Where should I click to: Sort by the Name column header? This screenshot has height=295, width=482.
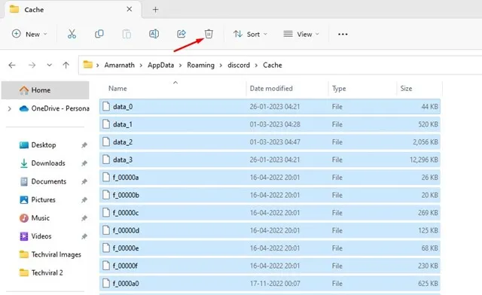point(117,89)
